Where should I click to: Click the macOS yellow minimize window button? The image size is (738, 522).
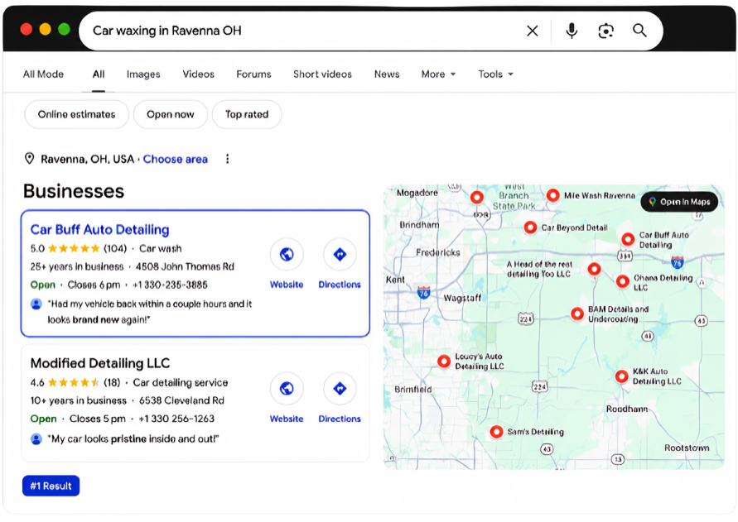click(x=46, y=30)
